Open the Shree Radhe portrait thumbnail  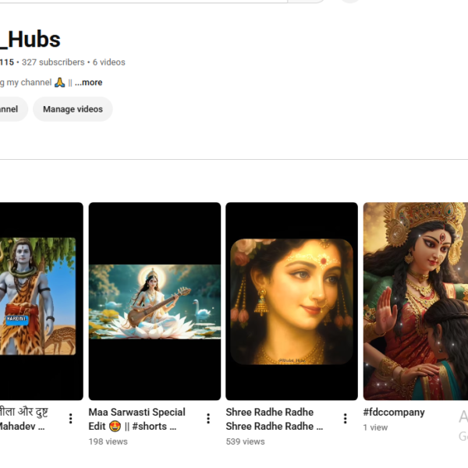(x=292, y=301)
